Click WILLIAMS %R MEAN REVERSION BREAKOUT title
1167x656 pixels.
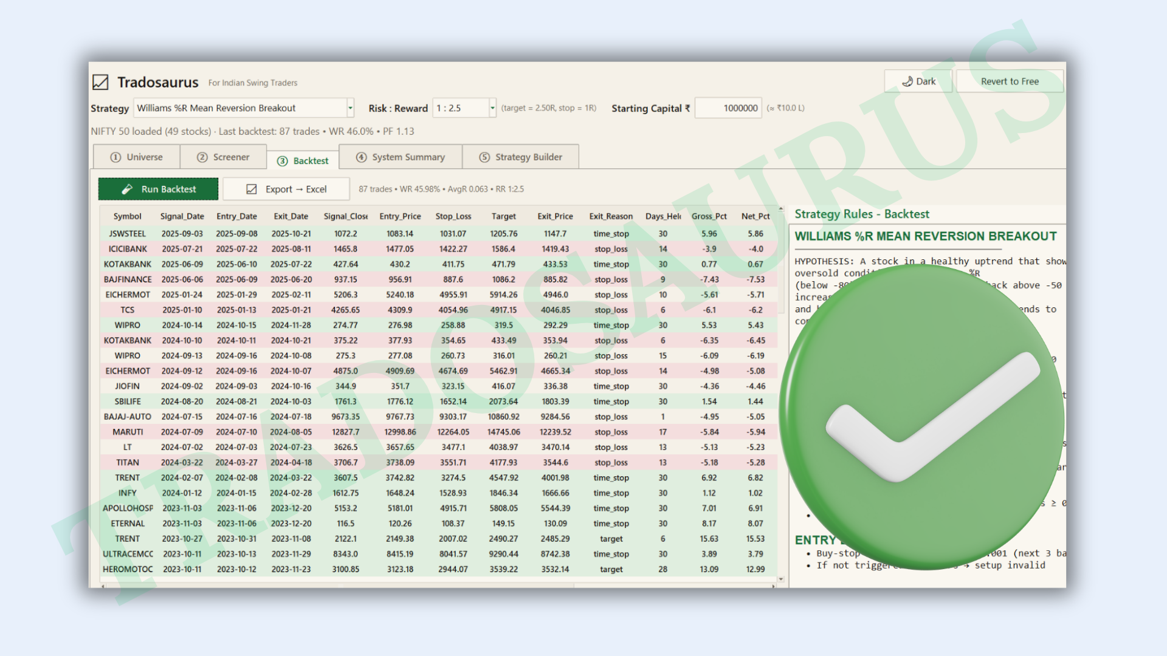coord(926,236)
